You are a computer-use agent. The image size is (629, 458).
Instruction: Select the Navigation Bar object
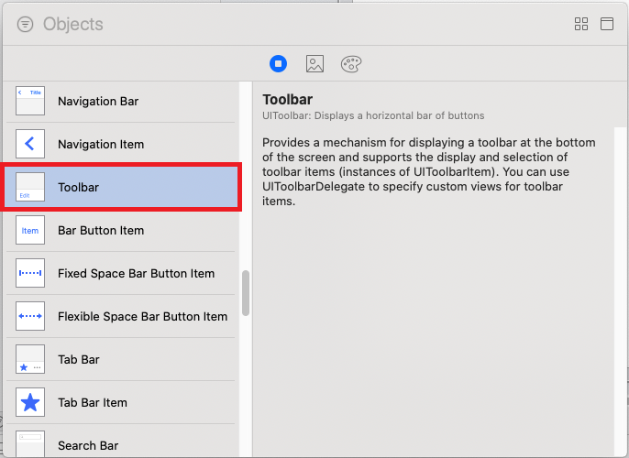(98, 101)
